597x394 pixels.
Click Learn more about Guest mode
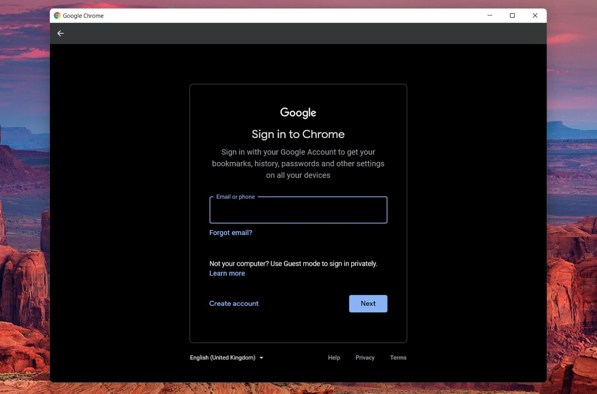(x=227, y=273)
